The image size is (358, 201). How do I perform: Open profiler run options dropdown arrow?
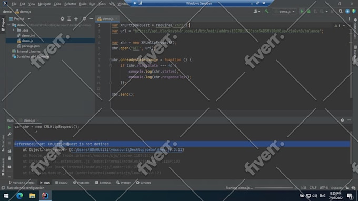(x=327, y=12)
